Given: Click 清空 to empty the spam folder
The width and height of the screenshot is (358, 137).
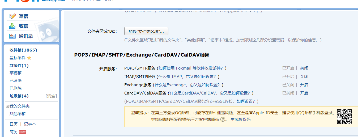Looking at the screenshot, I should (51, 96).
